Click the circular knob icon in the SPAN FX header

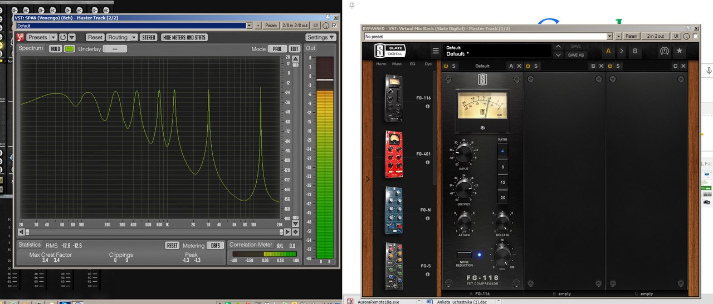[326, 26]
